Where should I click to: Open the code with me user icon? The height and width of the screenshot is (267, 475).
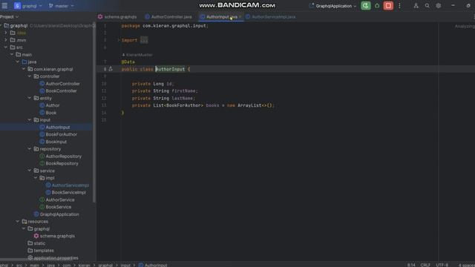[x=416, y=6]
